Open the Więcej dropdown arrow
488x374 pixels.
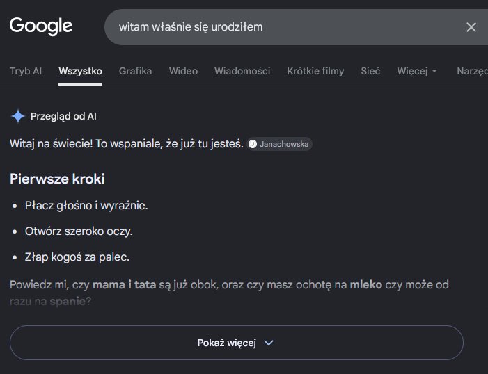tap(434, 71)
